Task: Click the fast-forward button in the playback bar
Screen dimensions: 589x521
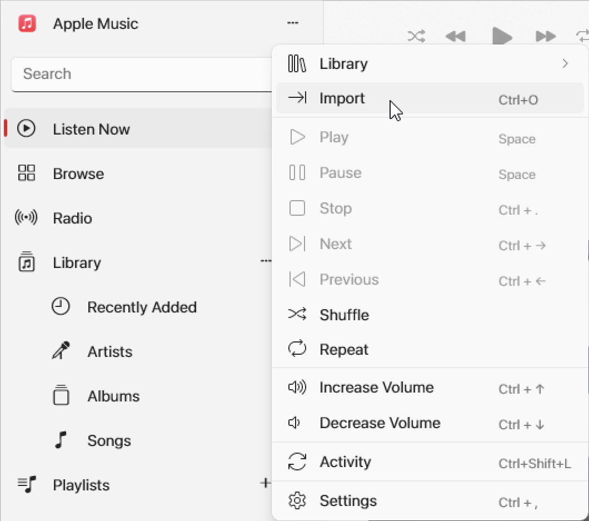Action: tap(546, 37)
